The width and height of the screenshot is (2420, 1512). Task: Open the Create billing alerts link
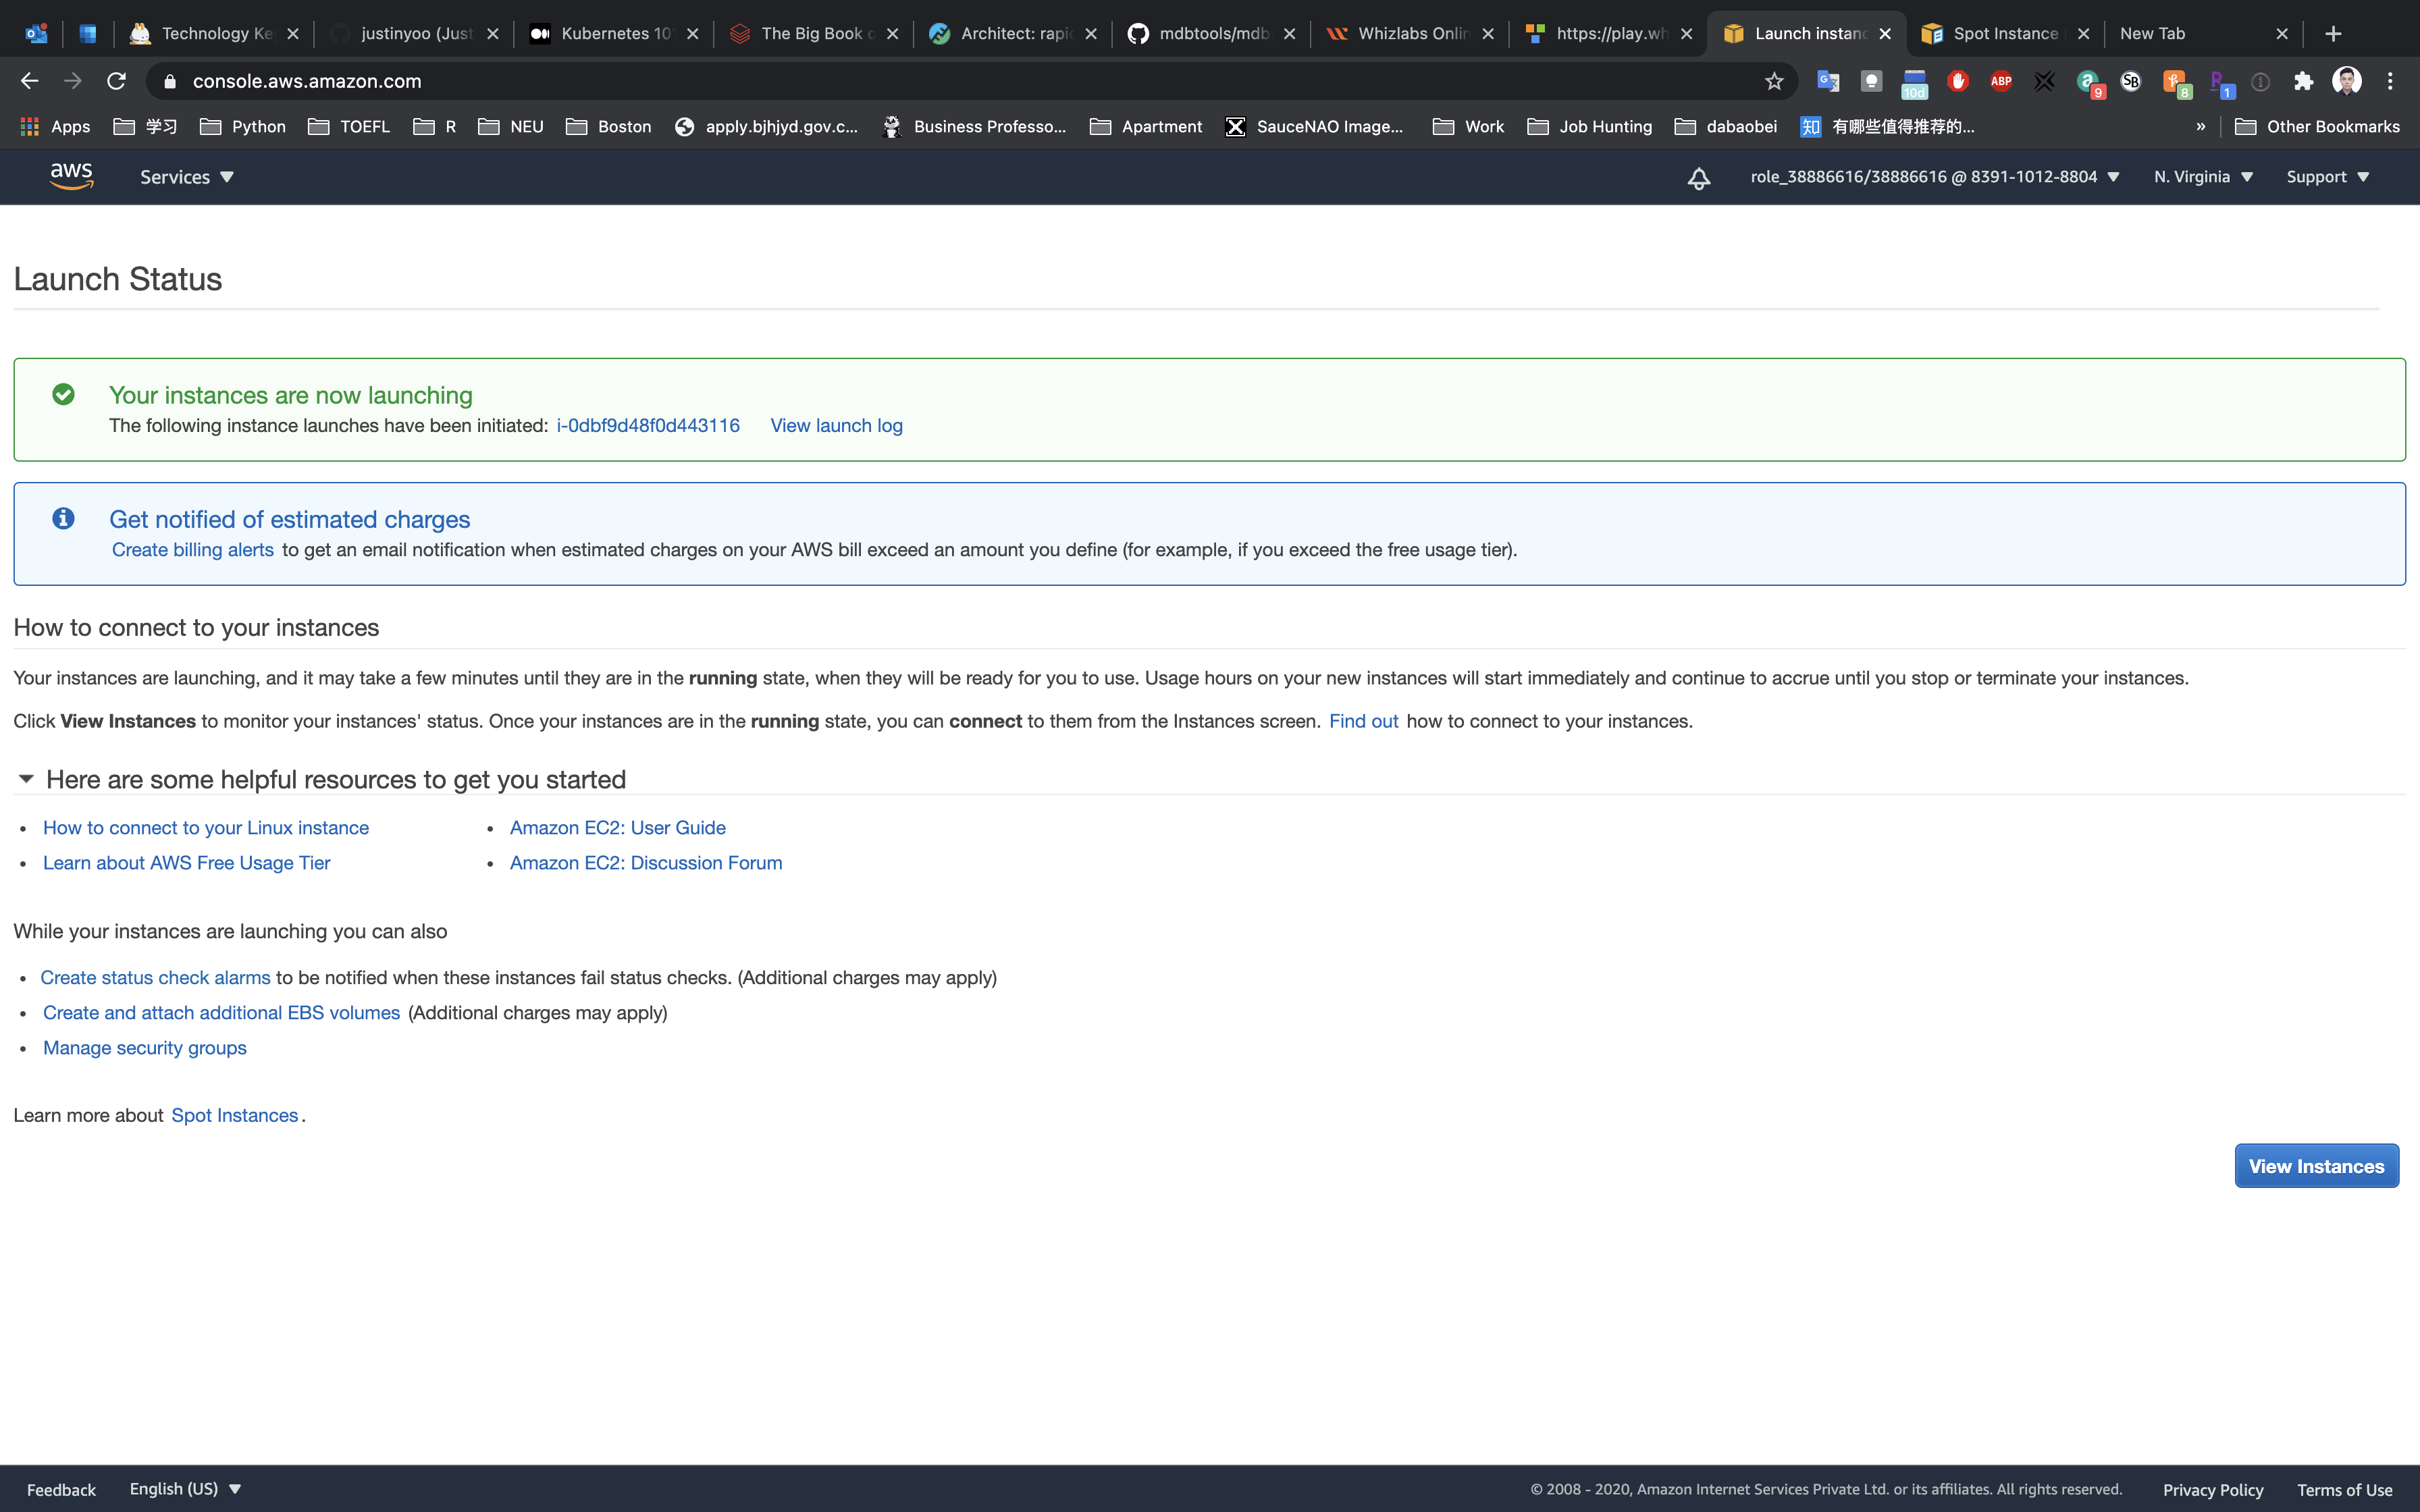(192, 550)
